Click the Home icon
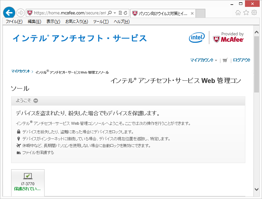The width and height of the screenshot is (262, 199). tap(238, 13)
